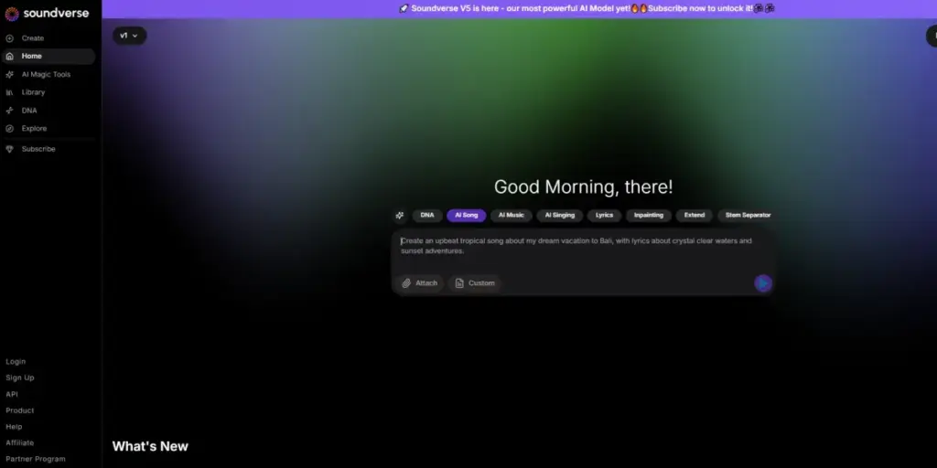Click the Library icon in sidebar
The image size is (937, 468).
pyautogui.click(x=9, y=92)
